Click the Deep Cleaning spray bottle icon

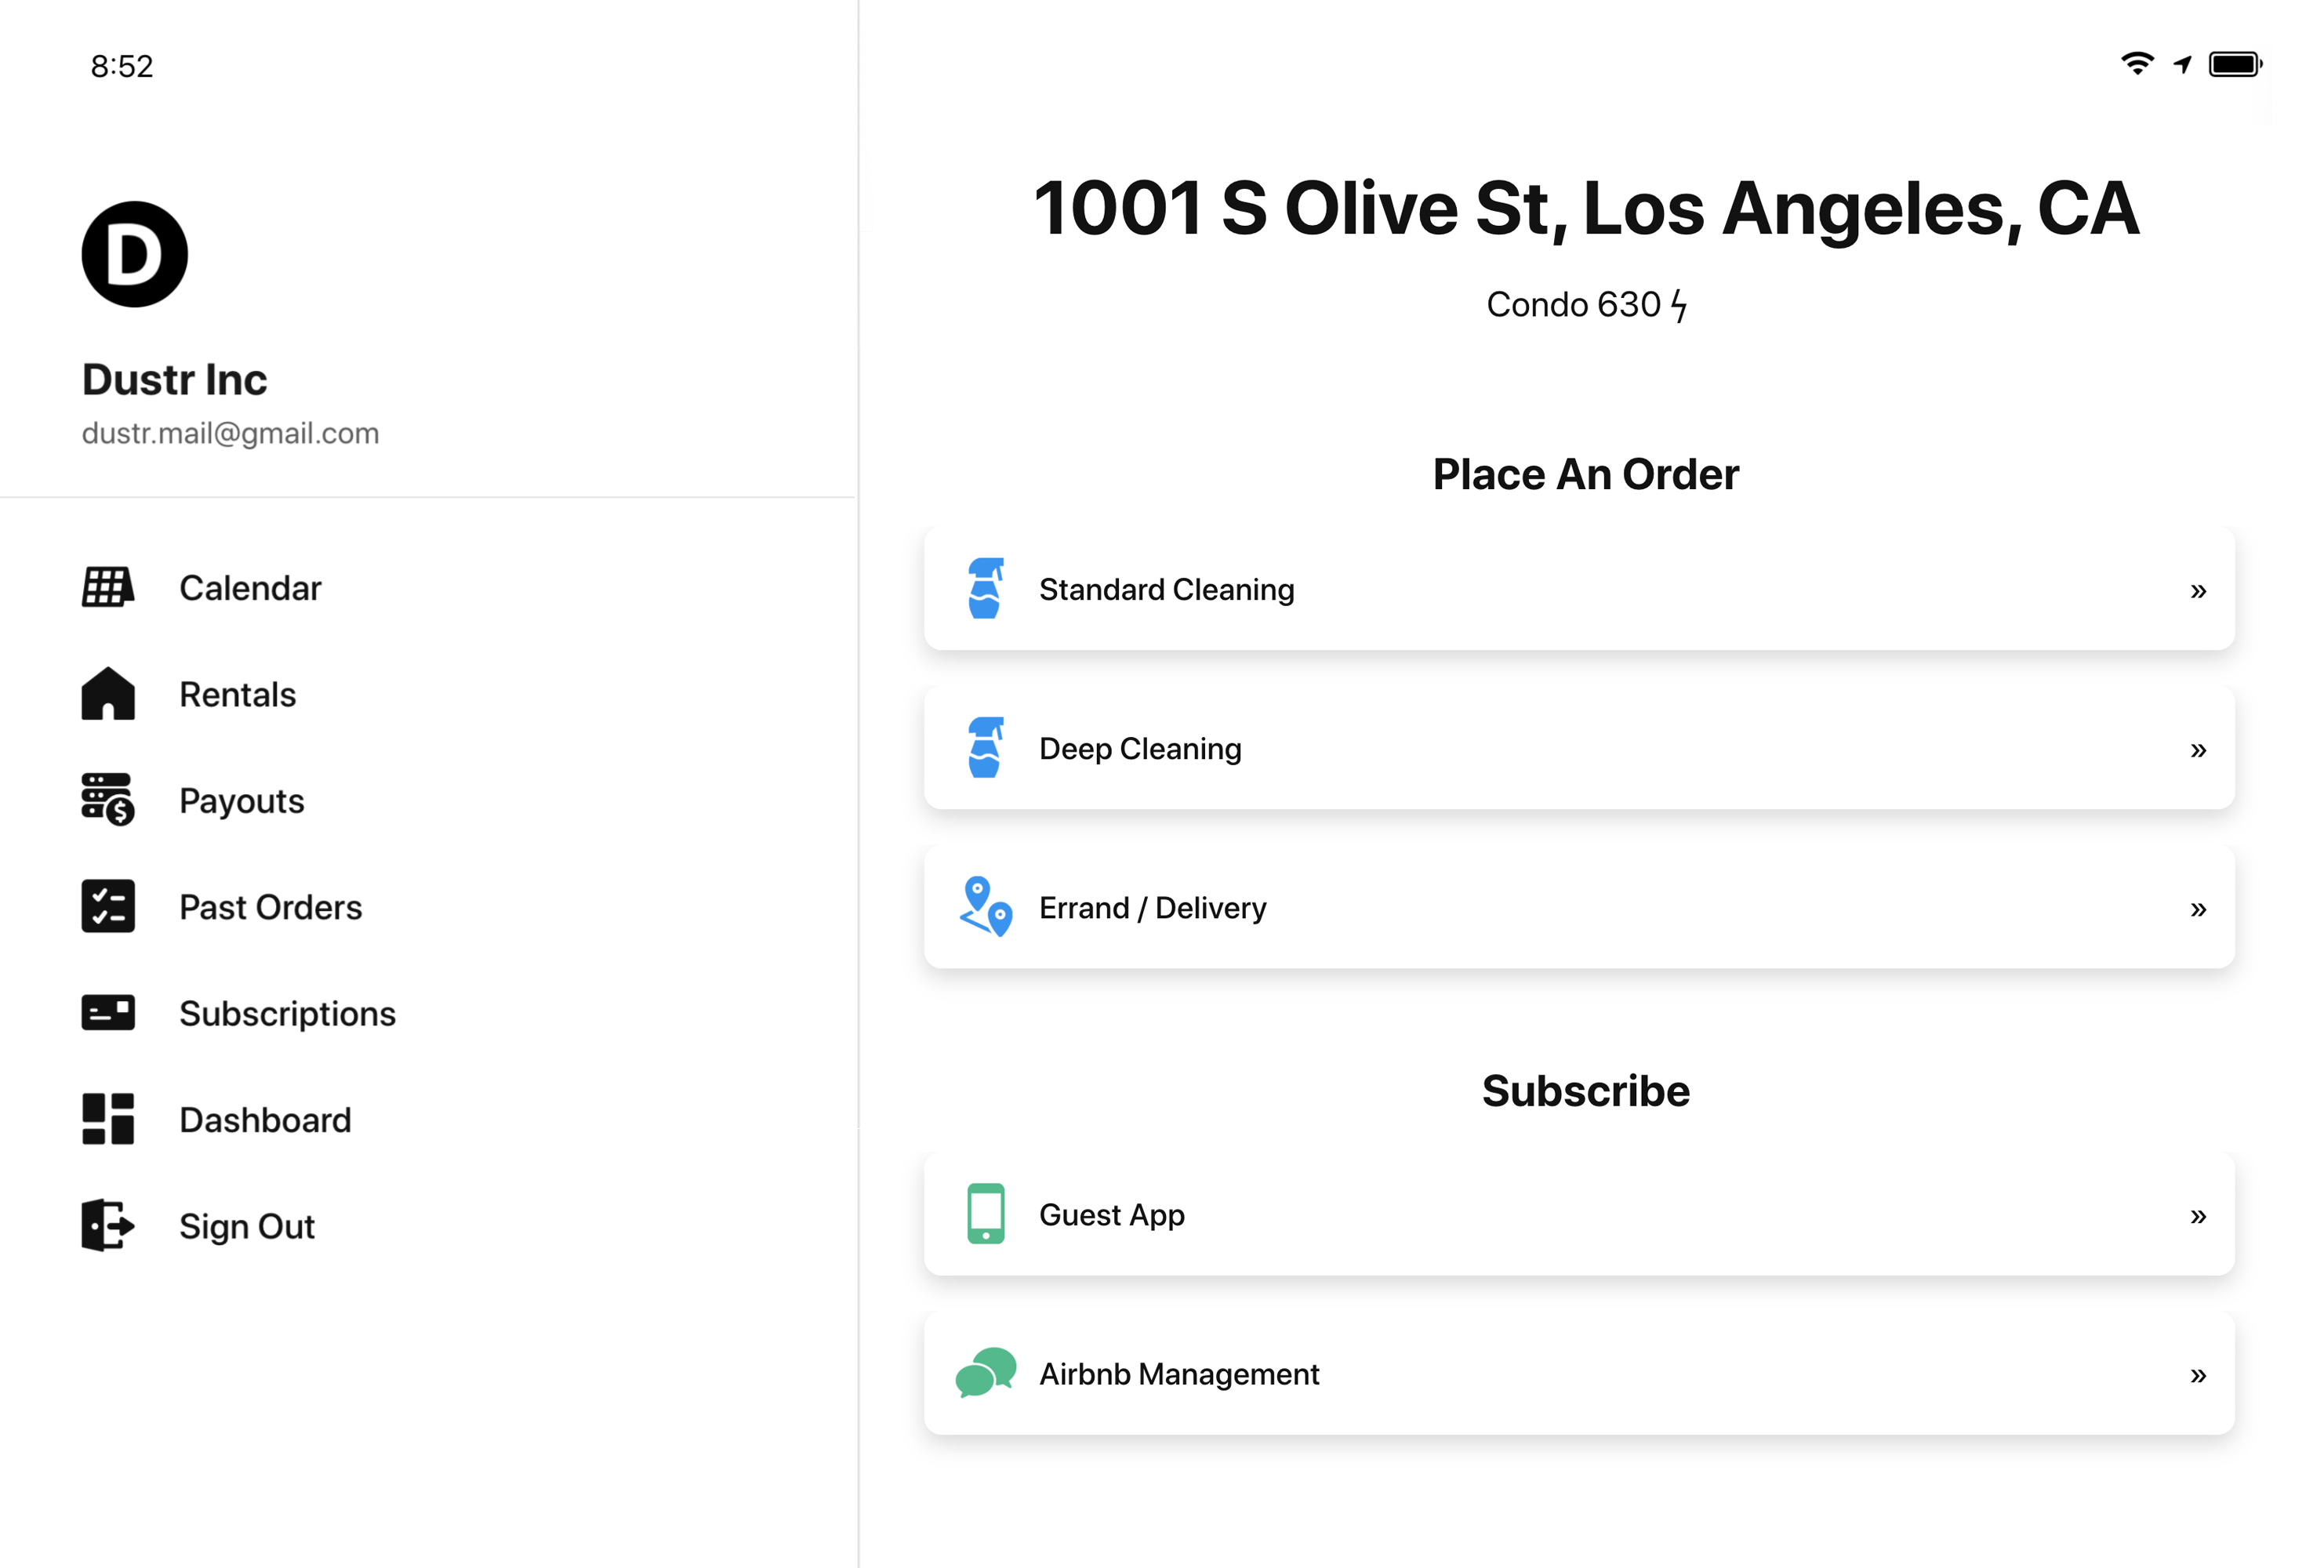[986, 747]
